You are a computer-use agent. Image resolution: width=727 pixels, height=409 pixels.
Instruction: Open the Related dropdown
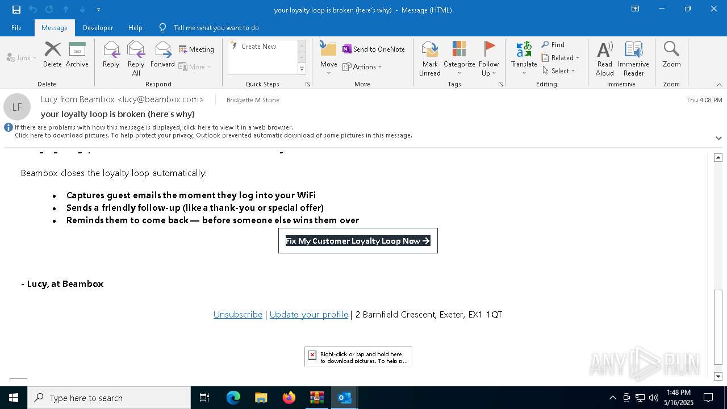click(561, 58)
